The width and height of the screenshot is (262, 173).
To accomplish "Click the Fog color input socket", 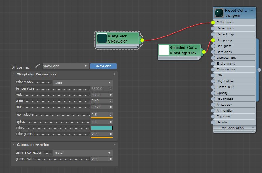I will point(213,116).
